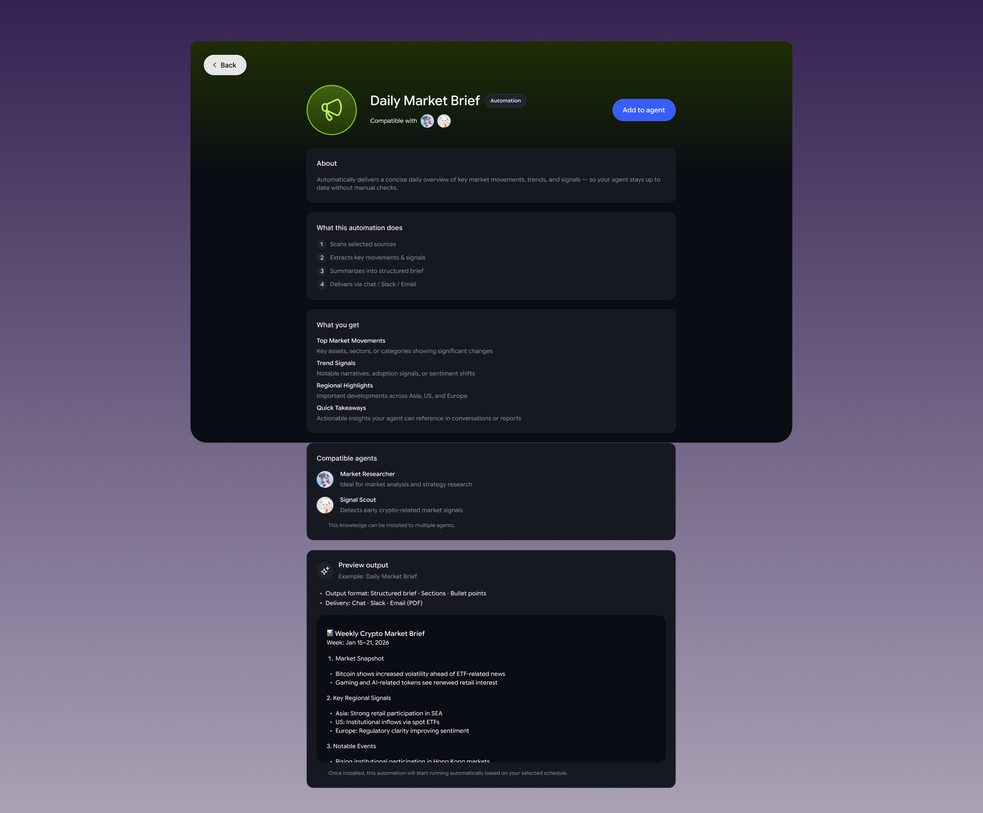
Task: Click the green megaphone automation icon
Action: (x=331, y=110)
